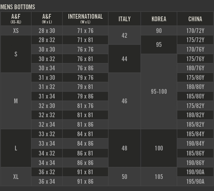Click Italy size 46 cell
This screenshot has height=191, width=214.
(124, 101)
